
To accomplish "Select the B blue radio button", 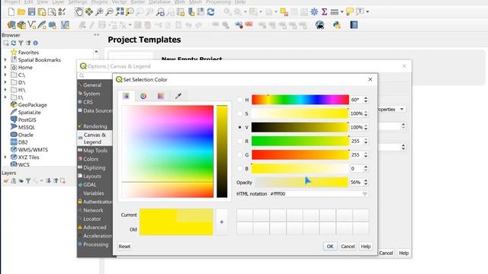I will pos(239,168).
